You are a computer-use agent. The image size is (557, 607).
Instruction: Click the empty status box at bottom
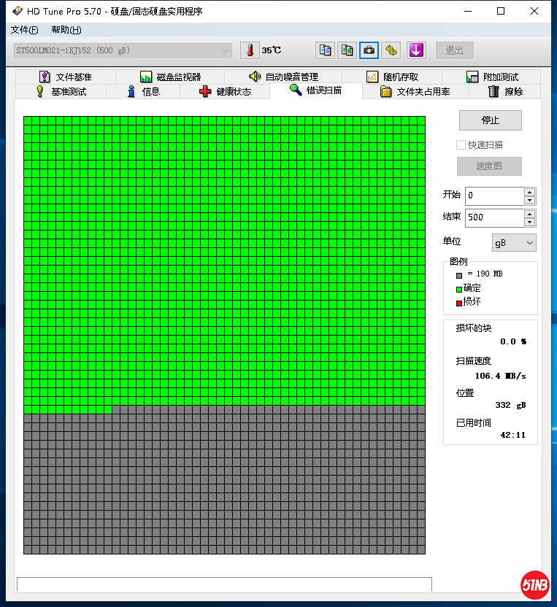coord(224,584)
